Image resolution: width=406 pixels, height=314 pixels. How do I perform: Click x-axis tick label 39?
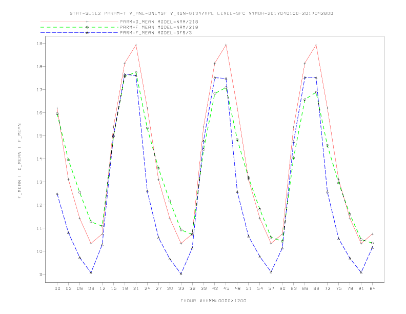click(204, 288)
